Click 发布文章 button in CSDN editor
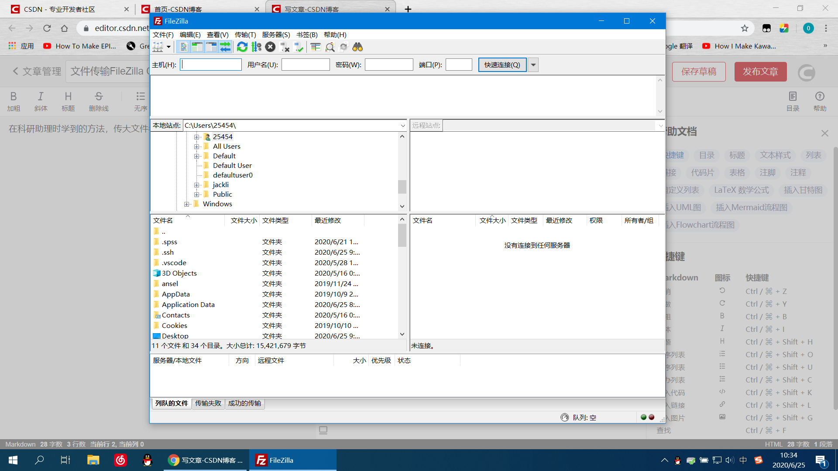Viewport: 838px width, 471px height. [760, 72]
